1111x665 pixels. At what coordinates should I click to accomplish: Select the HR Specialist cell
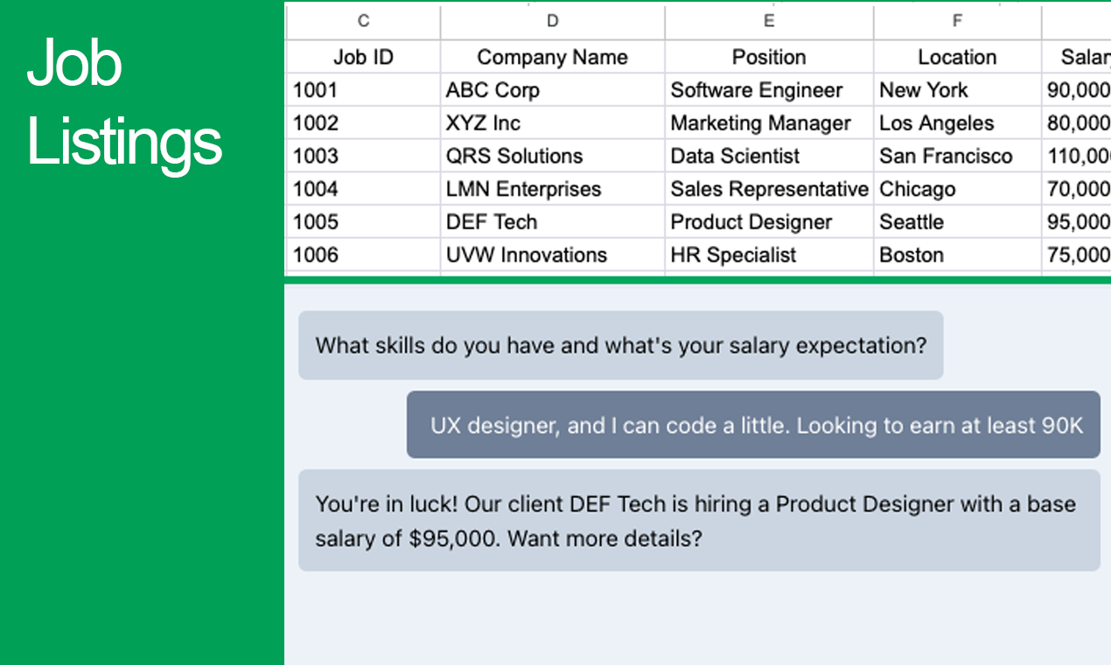[x=769, y=255]
